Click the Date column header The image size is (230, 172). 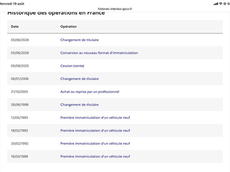click(x=15, y=26)
